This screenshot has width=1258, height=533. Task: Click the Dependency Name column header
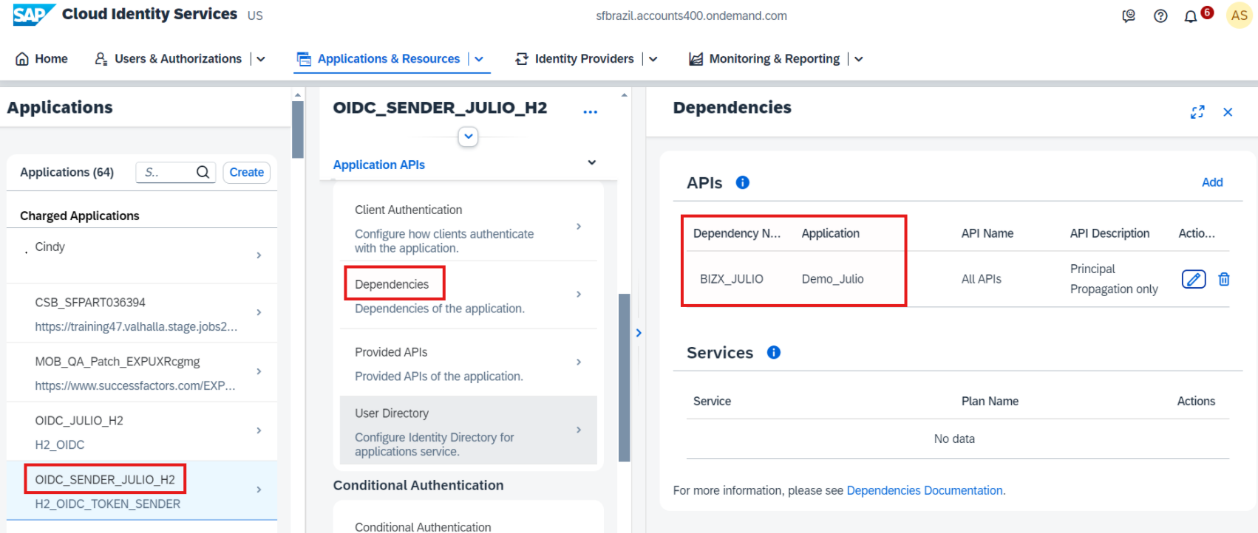pos(736,233)
